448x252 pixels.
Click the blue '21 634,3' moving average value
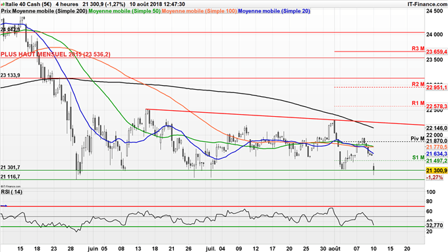(437, 154)
